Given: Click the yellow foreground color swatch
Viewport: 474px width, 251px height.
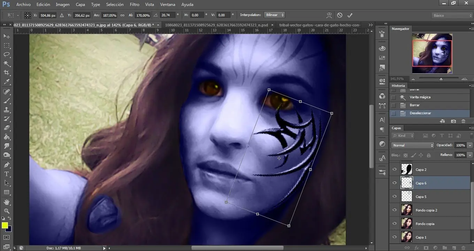Looking at the screenshot, I should pyautogui.click(x=5, y=225).
